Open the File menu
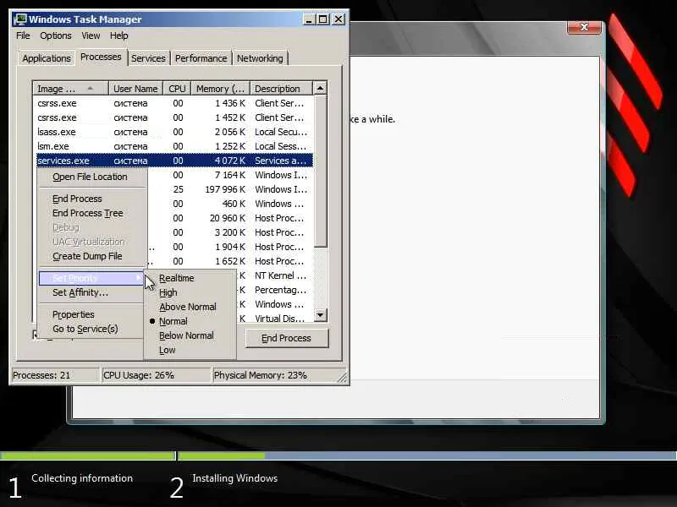 pos(23,35)
